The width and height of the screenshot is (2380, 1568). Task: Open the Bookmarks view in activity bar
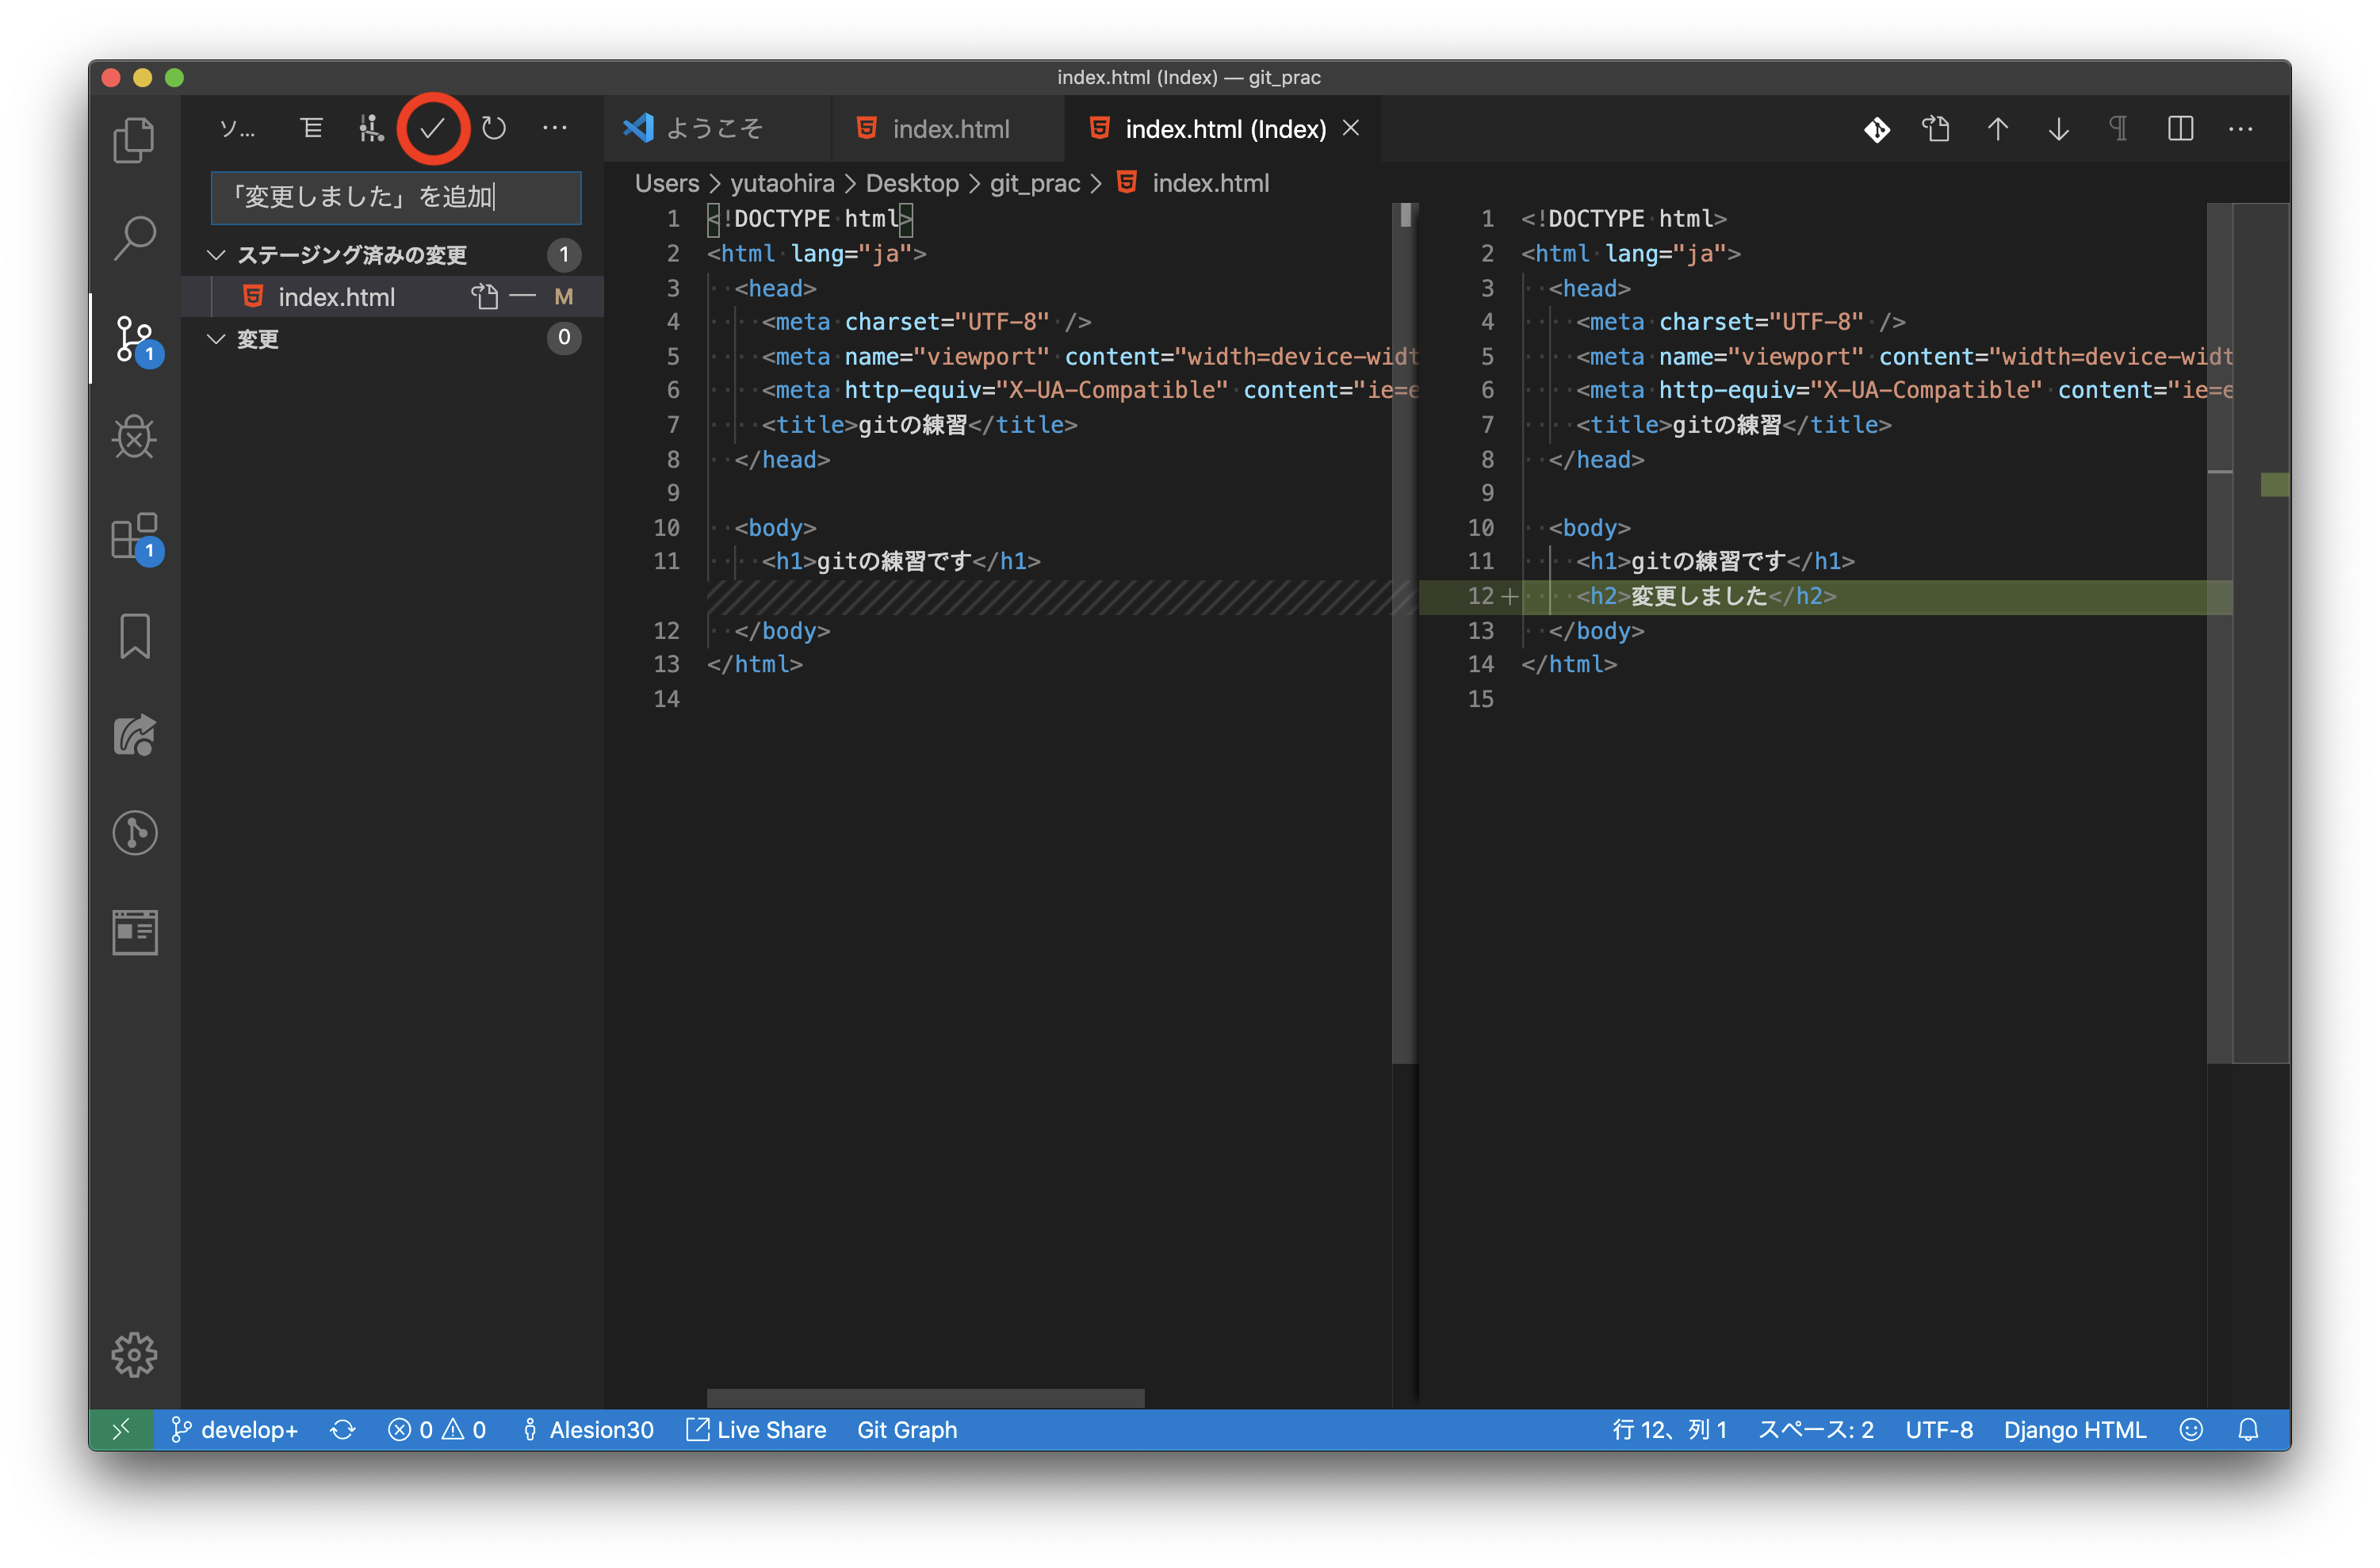point(134,636)
